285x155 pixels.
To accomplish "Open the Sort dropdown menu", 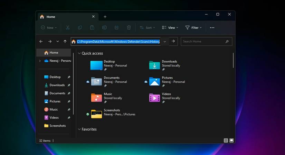I will coord(148,28).
